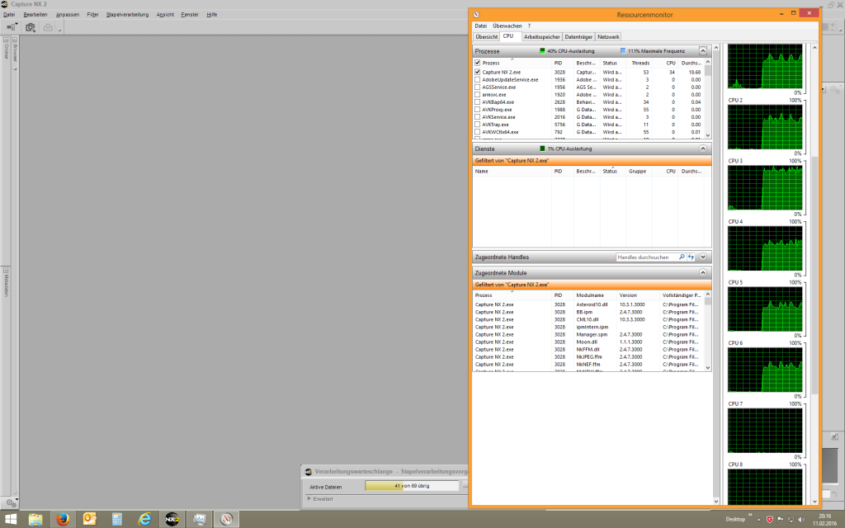Collapse the Dienste section

click(703, 148)
